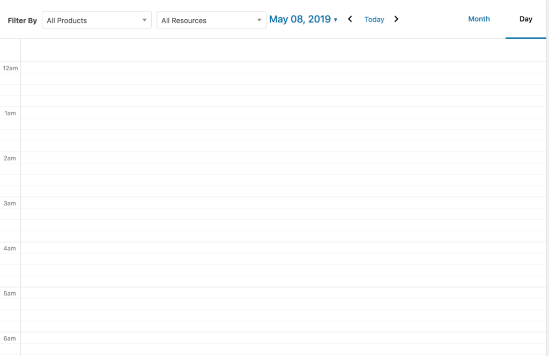This screenshot has width=549, height=356.
Task: Select the 5am time slot
Action: tap(283, 293)
